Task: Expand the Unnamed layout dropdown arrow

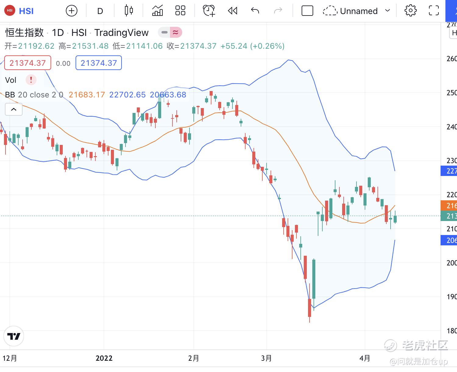Action: (x=388, y=11)
